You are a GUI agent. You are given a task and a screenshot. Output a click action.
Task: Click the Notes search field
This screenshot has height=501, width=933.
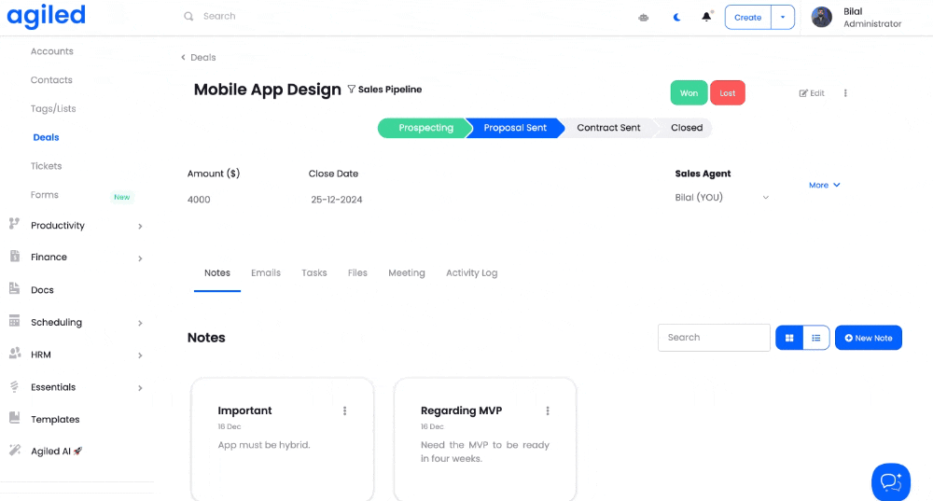tap(714, 338)
